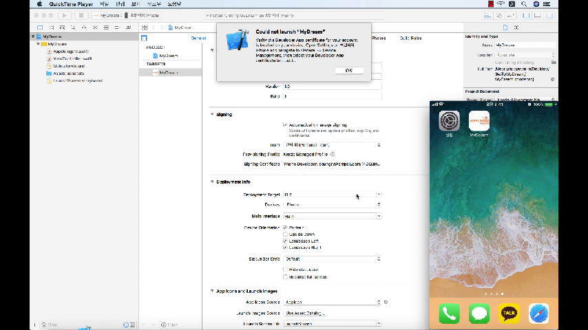Toggle Landscape Left orientation checkbox
This screenshot has height=330, width=588.
pyautogui.click(x=285, y=241)
